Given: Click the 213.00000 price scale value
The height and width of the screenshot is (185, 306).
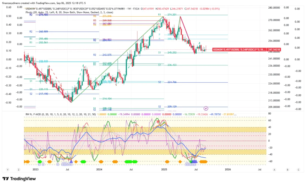Looking at the screenshot, I should (274, 101).
